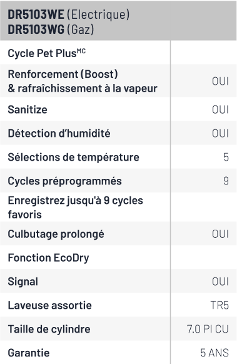Click the 5 ANS warranty value

click(214, 353)
